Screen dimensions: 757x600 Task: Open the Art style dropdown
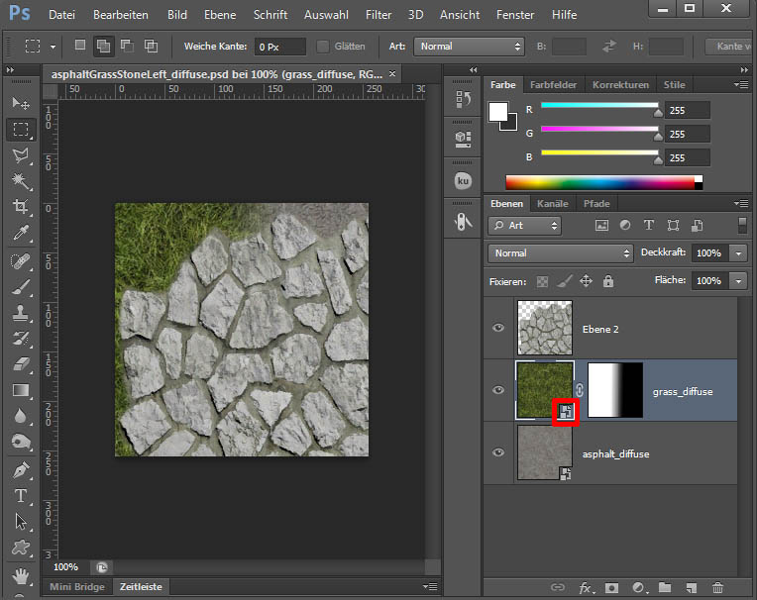coord(469,47)
